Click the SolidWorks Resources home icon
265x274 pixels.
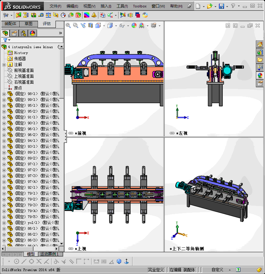[260, 45]
